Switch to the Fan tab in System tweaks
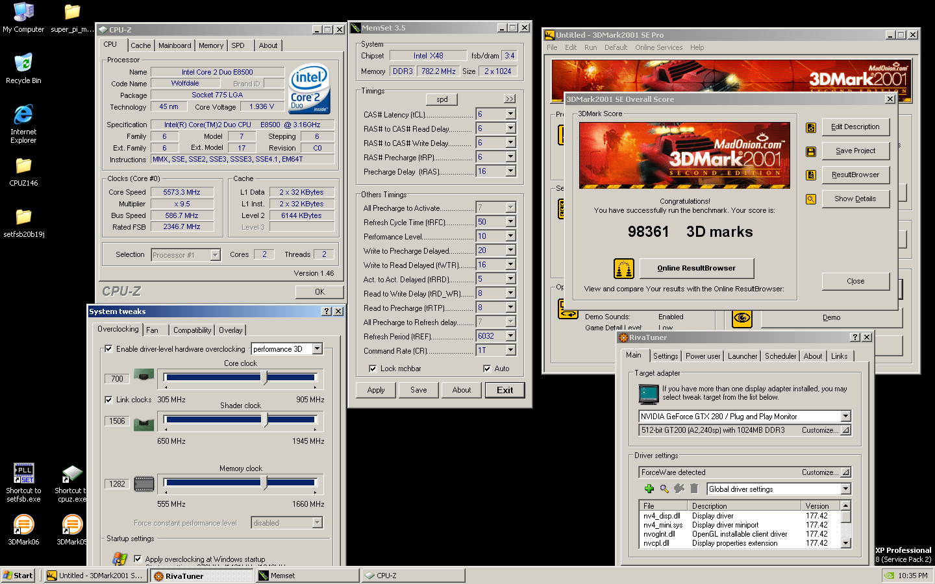 pyautogui.click(x=152, y=330)
